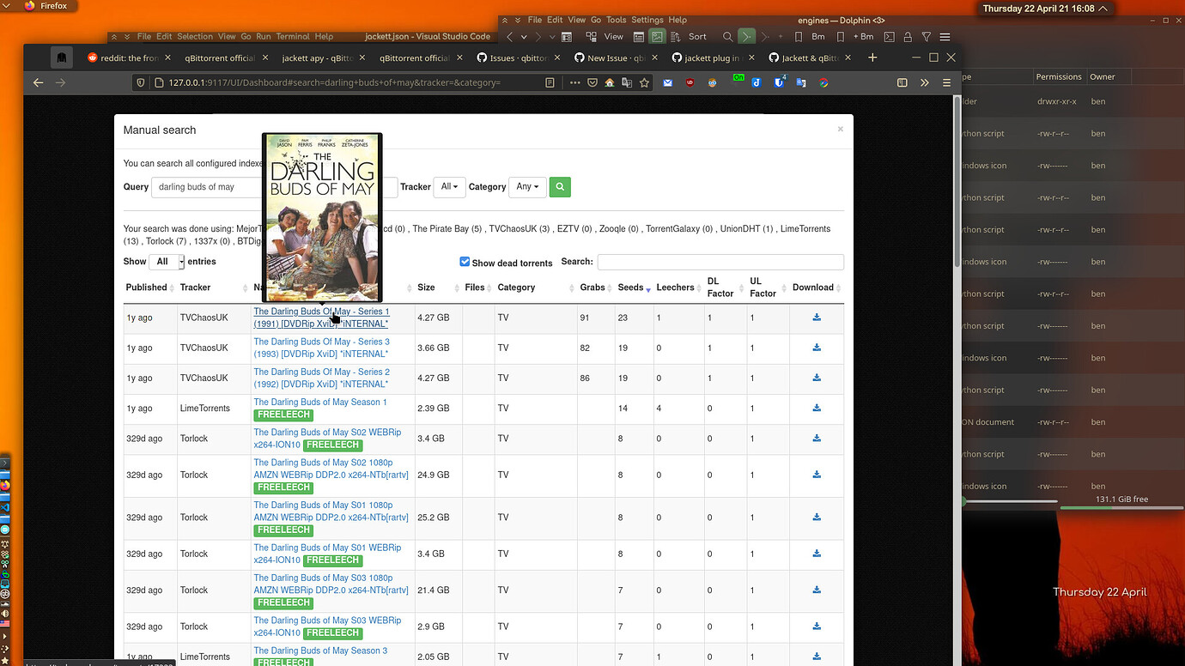Open VS Code's Selection menu
Screen dimensions: 1185x666
195,37
